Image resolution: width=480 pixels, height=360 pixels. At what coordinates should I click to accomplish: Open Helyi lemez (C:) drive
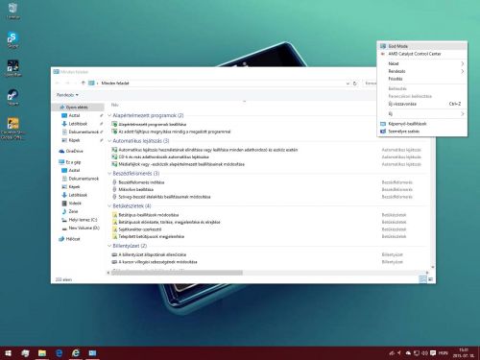[x=83, y=220]
